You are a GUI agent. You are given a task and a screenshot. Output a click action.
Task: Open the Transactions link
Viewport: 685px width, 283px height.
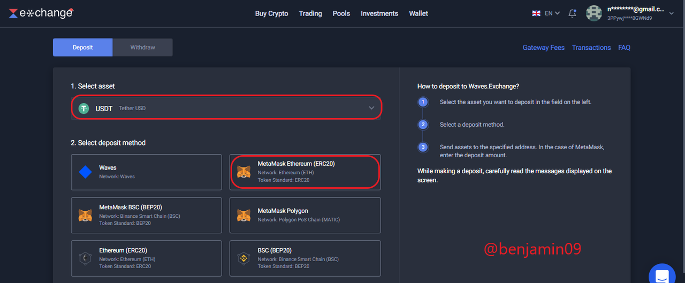591,48
